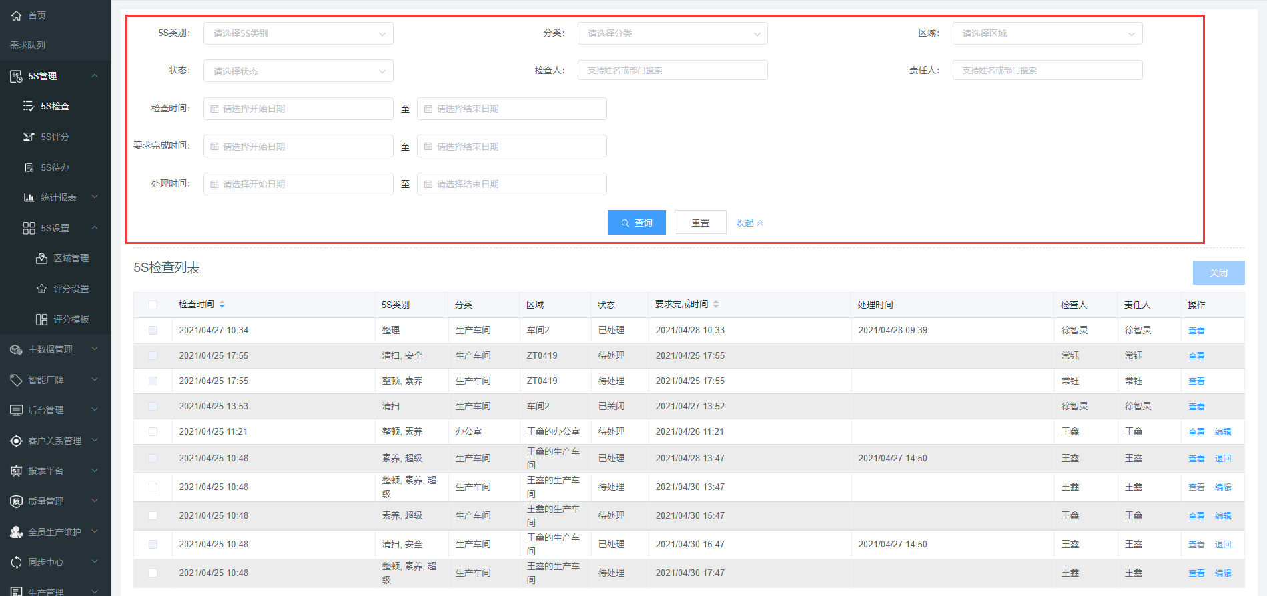Click the 收起 collapse link
The height and width of the screenshot is (596, 1267).
tap(749, 223)
